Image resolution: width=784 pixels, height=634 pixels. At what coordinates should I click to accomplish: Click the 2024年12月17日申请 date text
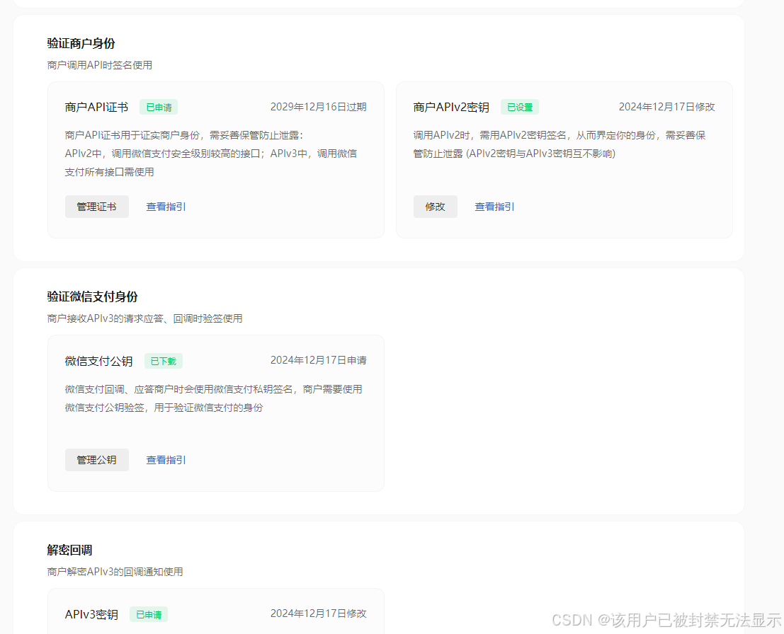point(318,360)
